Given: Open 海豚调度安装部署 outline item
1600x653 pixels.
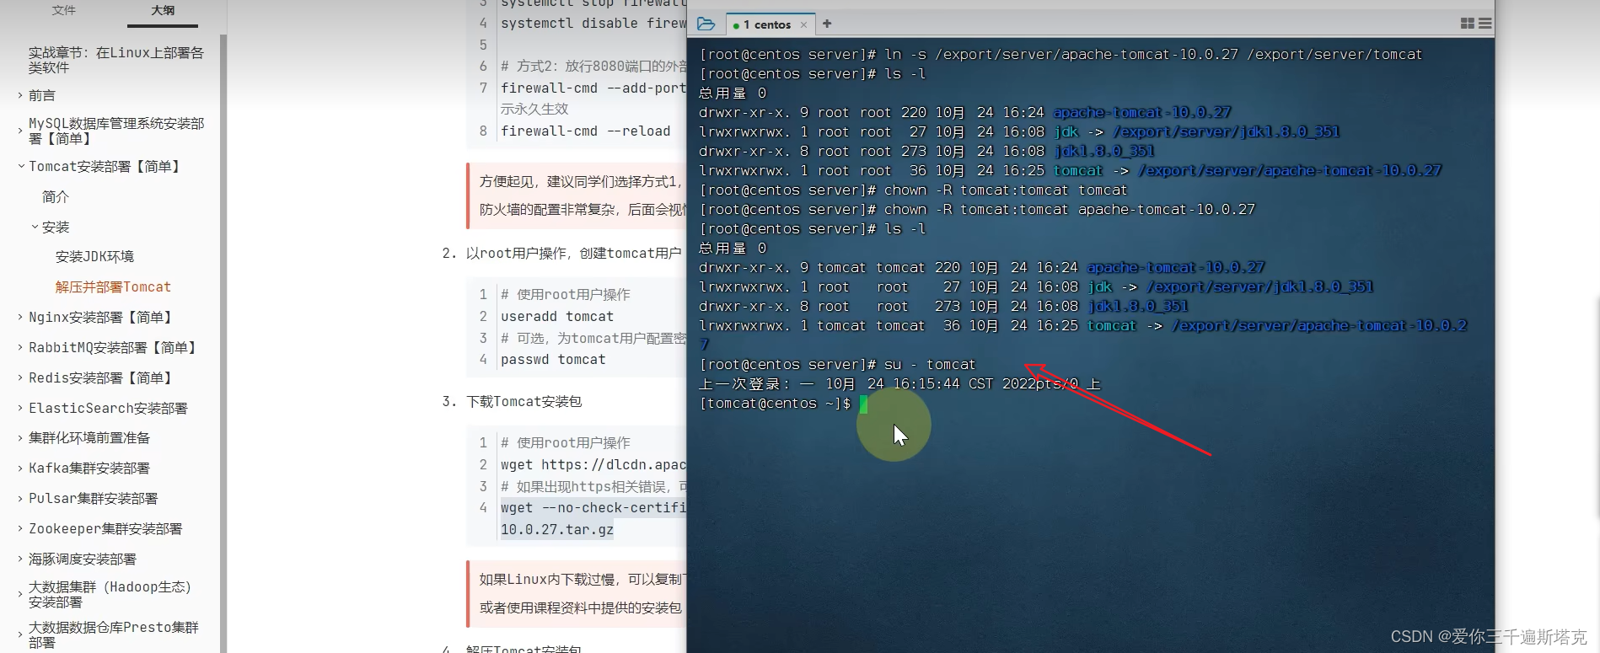Looking at the screenshot, I should pos(83,559).
